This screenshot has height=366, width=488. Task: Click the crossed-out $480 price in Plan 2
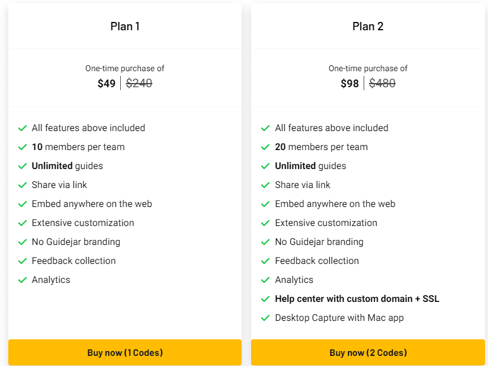tap(382, 84)
